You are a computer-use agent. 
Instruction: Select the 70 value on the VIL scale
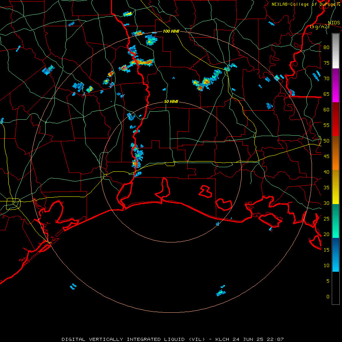coord(326,79)
